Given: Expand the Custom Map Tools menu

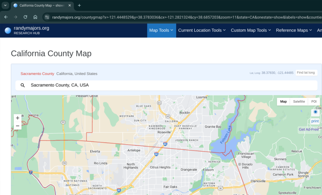Looking at the screenshot, I should 251,30.
